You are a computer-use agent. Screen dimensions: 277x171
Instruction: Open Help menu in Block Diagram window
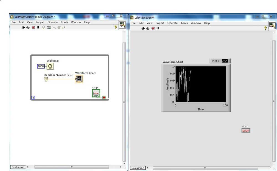click(x=87, y=22)
